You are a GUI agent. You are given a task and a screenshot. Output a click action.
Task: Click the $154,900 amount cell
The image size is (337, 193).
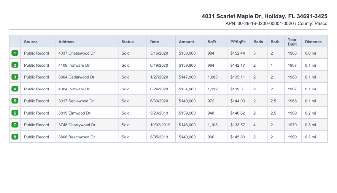pyautogui.click(x=187, y=89)
